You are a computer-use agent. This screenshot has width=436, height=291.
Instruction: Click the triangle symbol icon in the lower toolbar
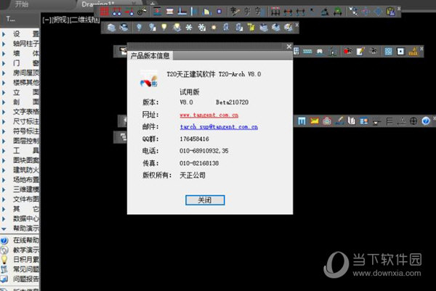click(x=402, y=121)
